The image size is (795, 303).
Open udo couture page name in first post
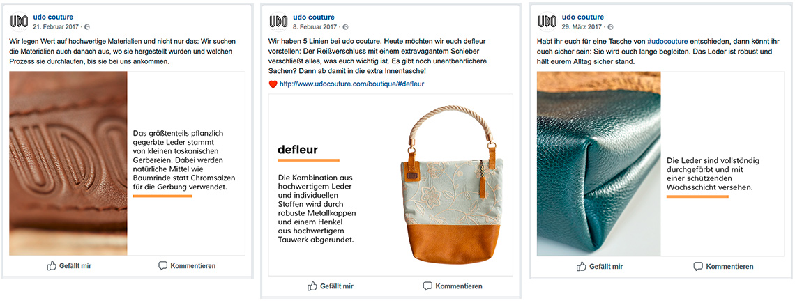[53, 17]
